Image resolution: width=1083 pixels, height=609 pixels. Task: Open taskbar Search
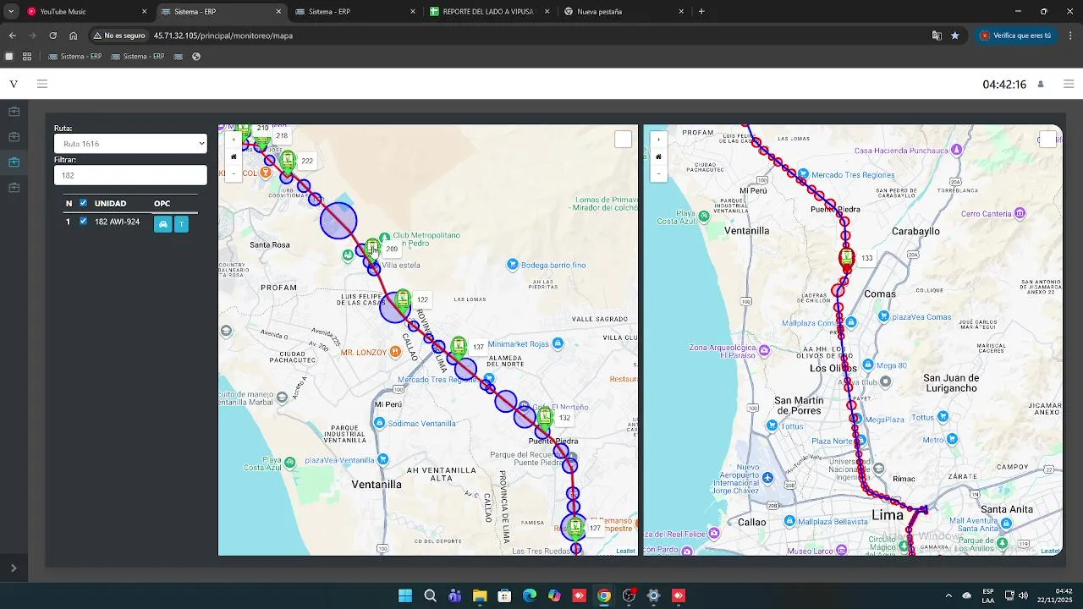(x=430, y=595)
